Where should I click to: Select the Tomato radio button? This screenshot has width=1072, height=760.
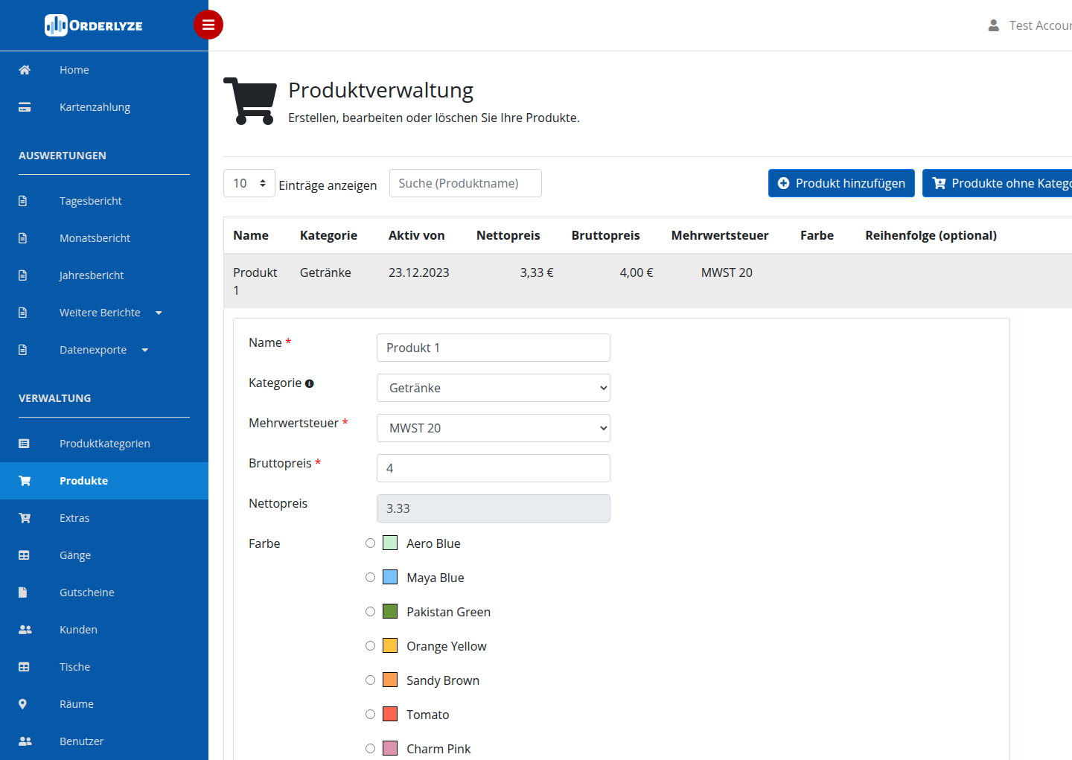click(370, 715)
